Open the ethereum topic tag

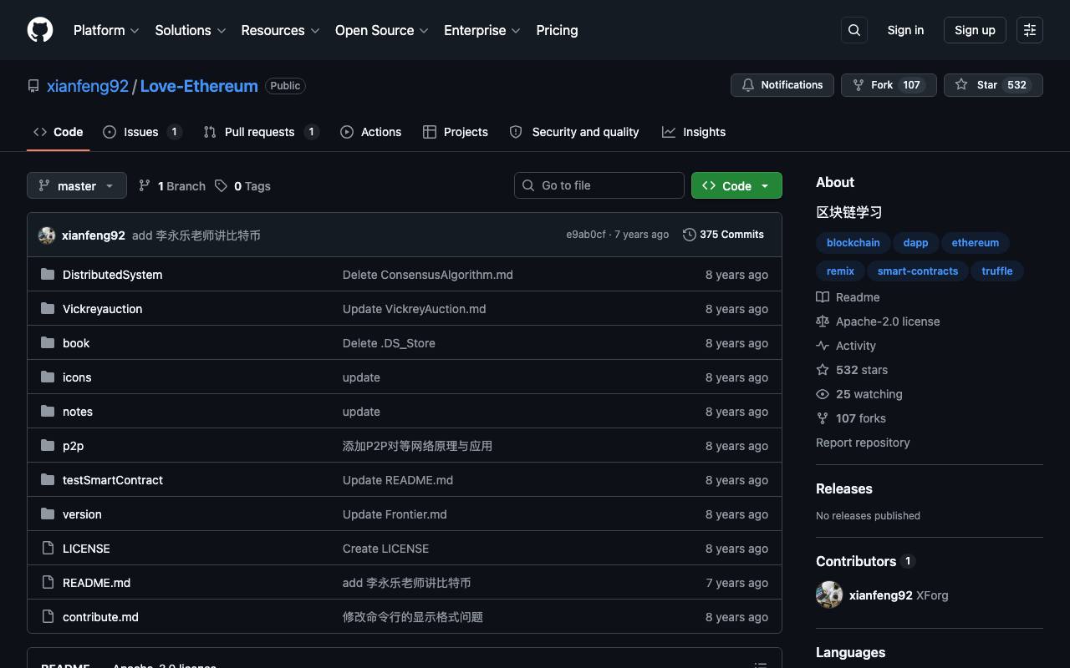[x=976, y=243]
